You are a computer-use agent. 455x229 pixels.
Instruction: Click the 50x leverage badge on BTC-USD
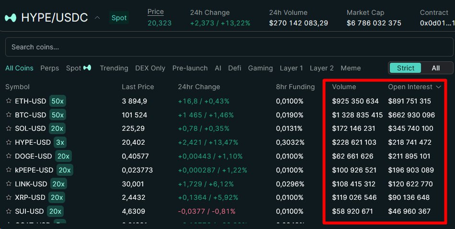pos(57,115)
